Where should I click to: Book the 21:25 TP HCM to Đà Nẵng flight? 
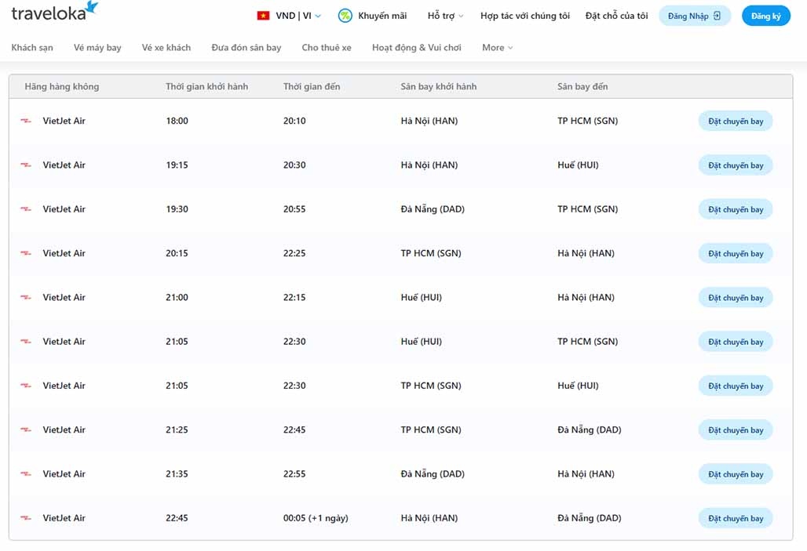[736, 430]
